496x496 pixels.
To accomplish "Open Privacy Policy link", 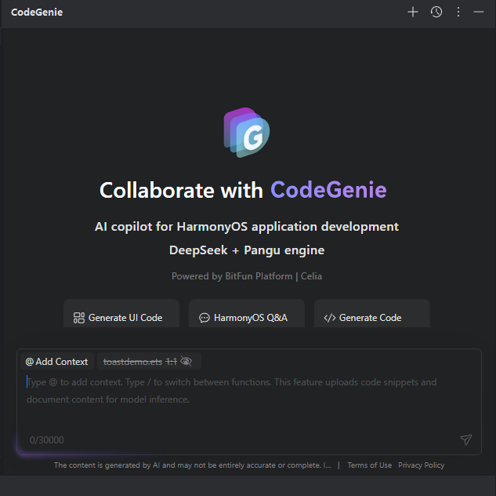I will point(421,465).
